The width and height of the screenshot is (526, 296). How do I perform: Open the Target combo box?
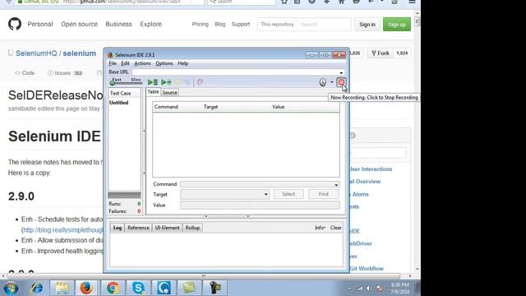[224, 194]
